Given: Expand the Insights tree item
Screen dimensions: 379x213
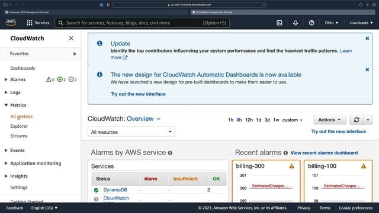Looking at the screenshot, I should click(6, 176).
